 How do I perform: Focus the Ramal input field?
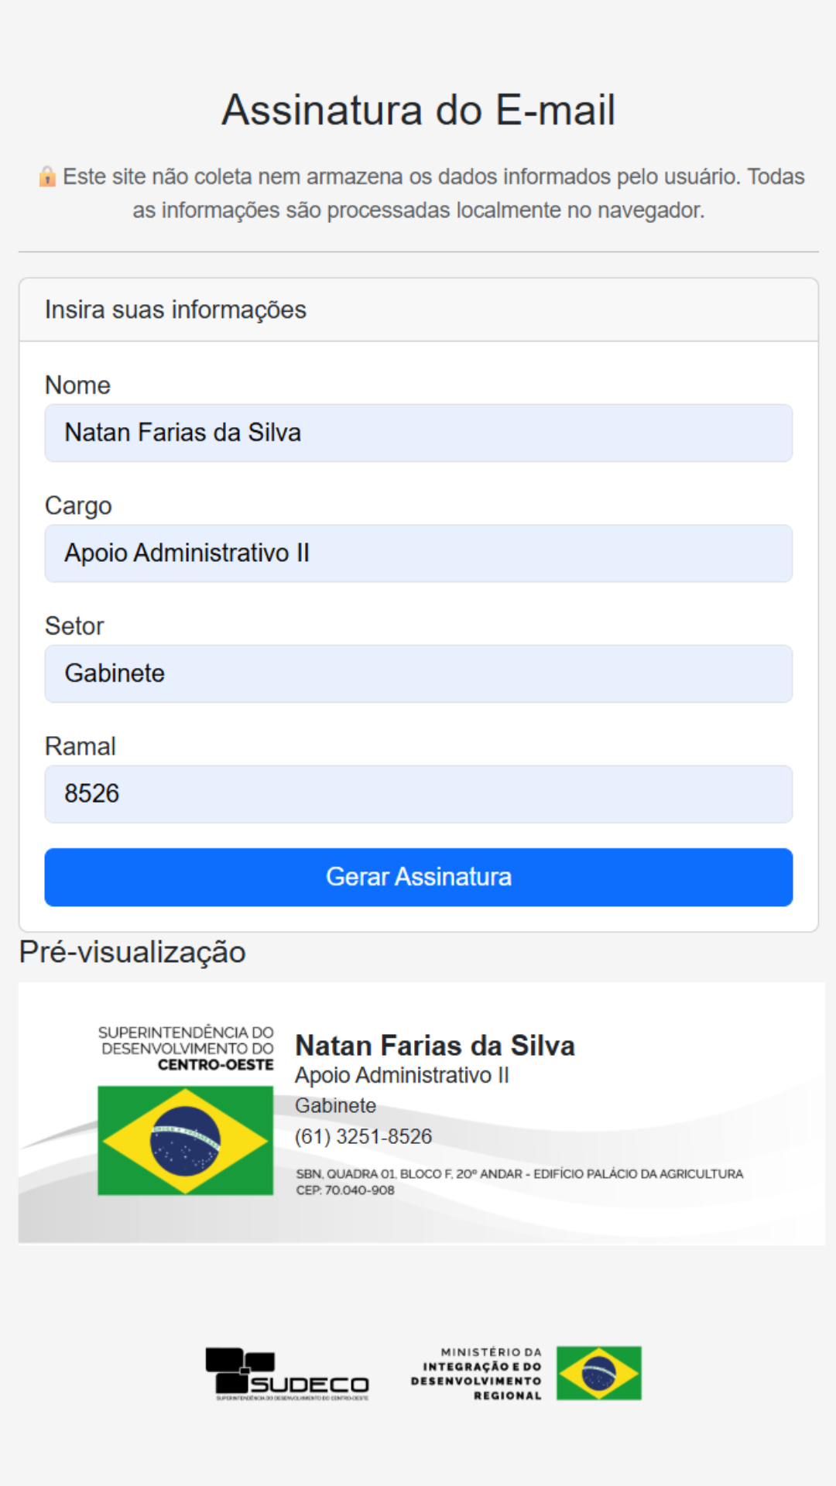point(419,794)
